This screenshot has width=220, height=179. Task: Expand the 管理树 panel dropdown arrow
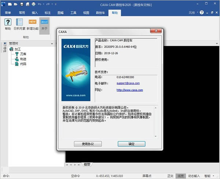coord(52,44)
